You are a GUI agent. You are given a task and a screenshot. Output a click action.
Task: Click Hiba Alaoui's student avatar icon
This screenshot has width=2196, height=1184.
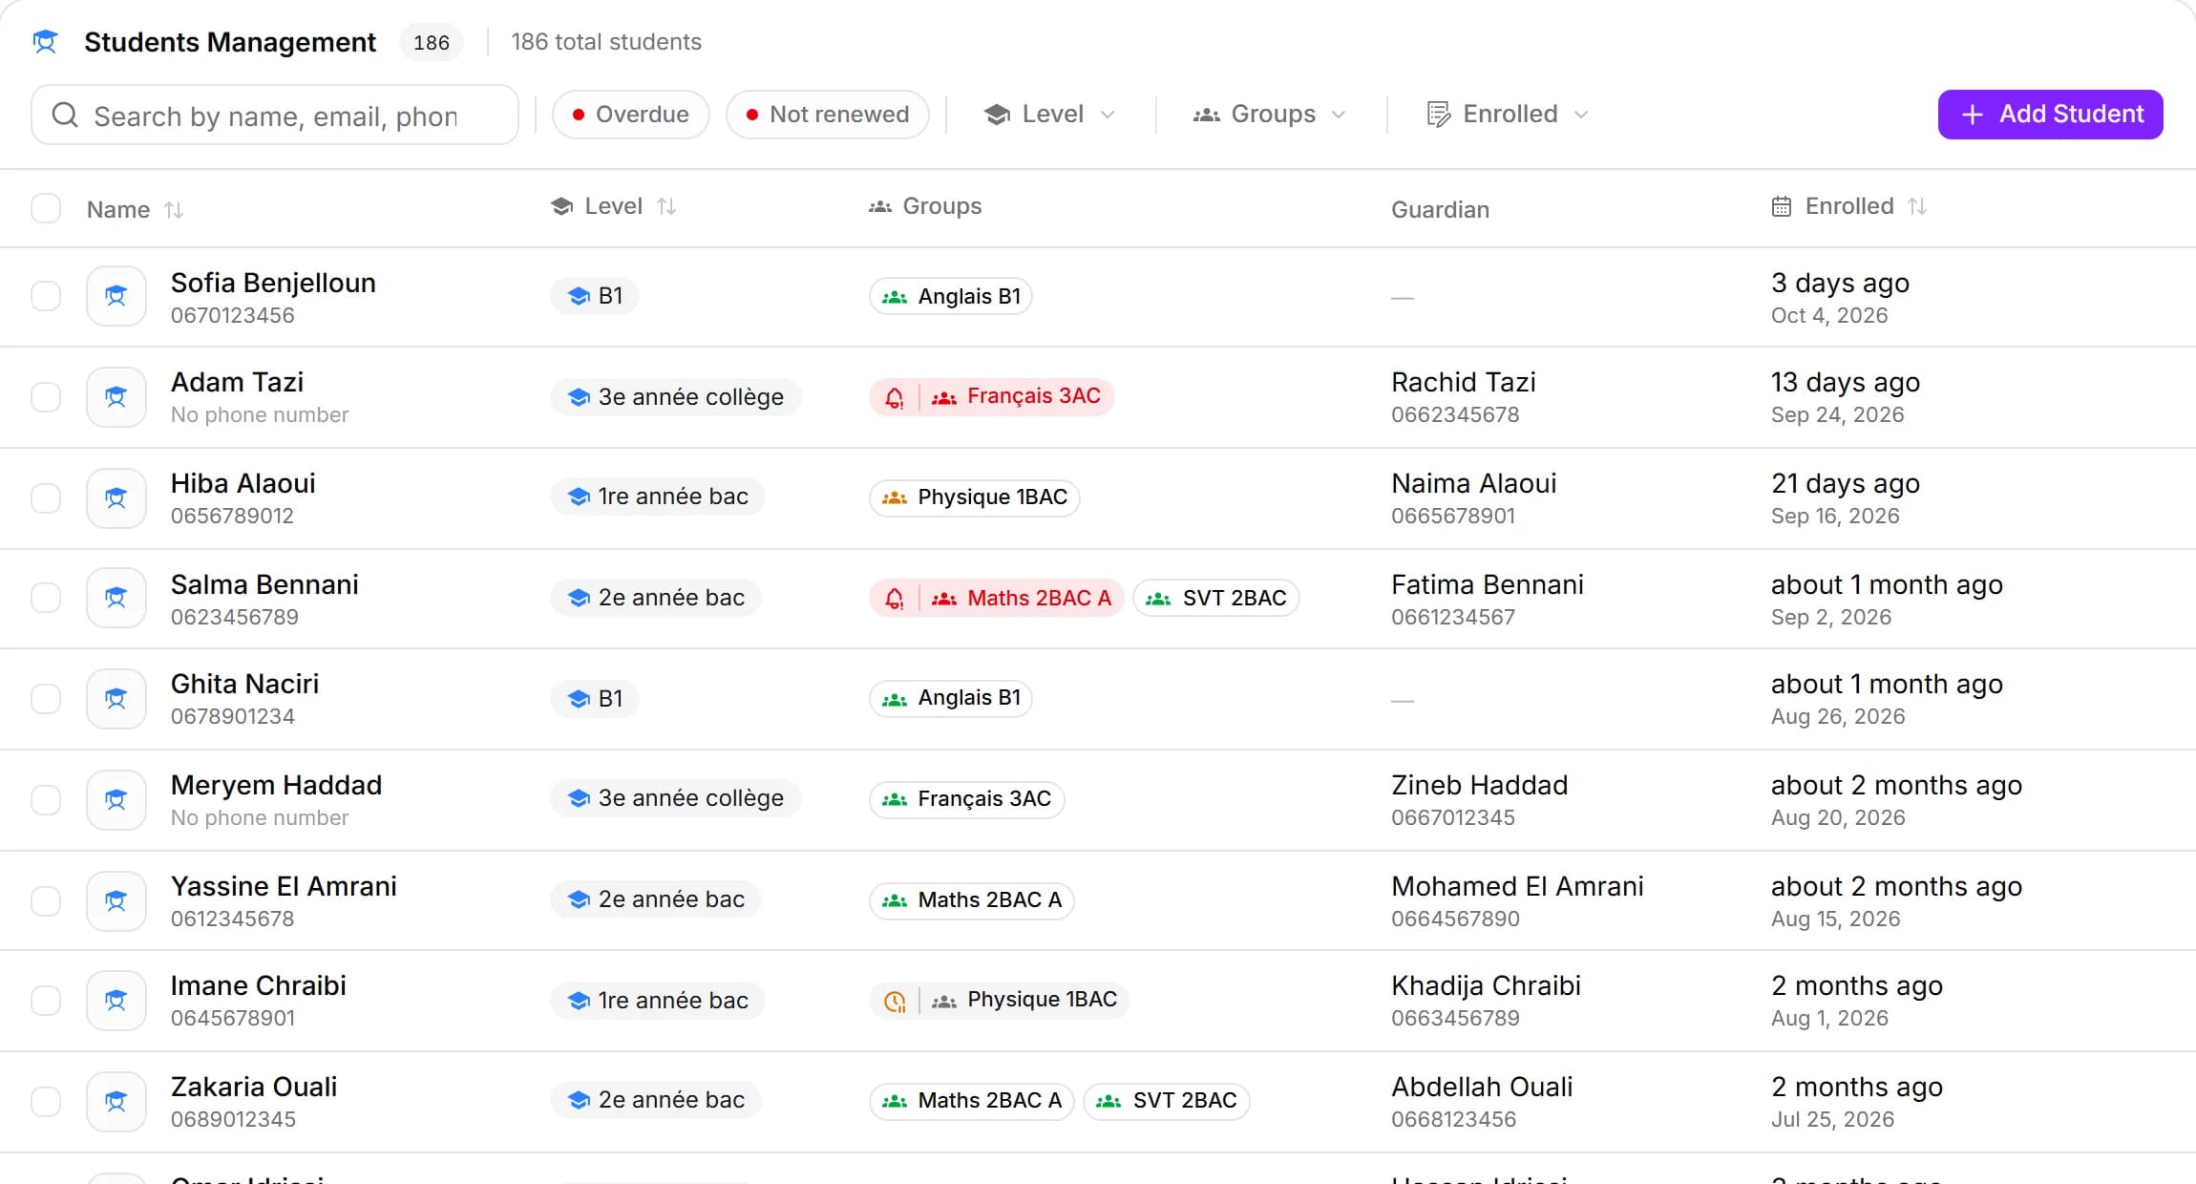116,497
